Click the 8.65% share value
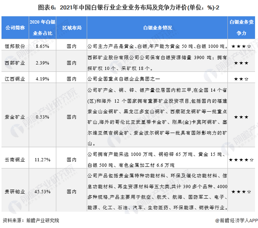 click(x=42, y=46)
